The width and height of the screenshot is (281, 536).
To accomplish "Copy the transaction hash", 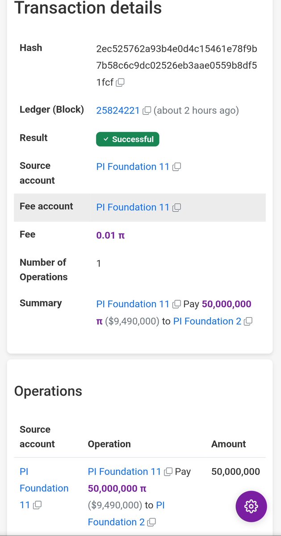I will click(120, 83).
